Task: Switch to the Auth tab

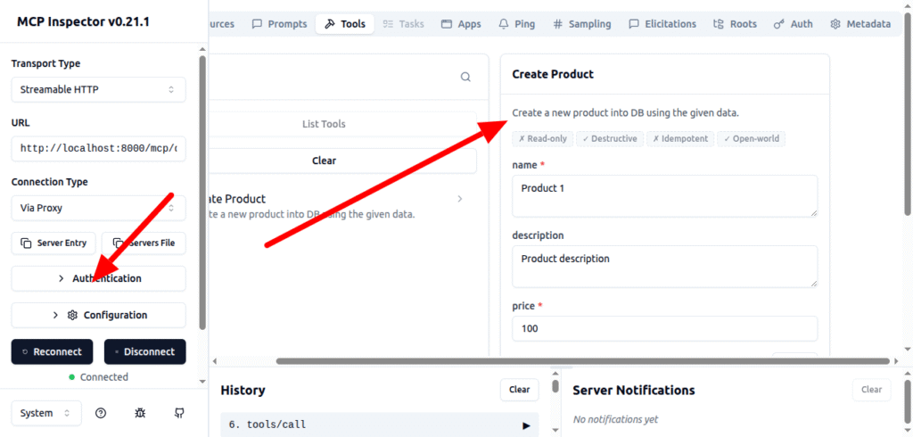Action: pyautogui.click(x=793, y=24)
